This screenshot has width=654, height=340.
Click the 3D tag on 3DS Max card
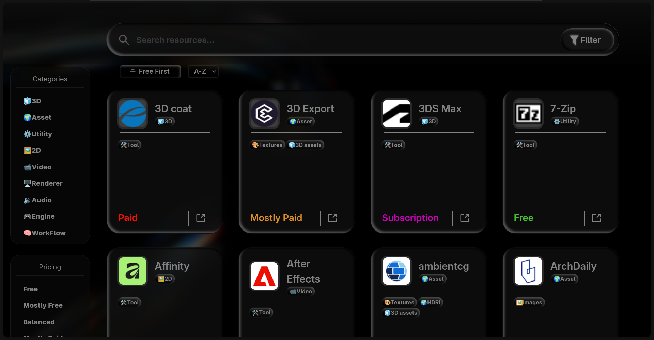429,121
